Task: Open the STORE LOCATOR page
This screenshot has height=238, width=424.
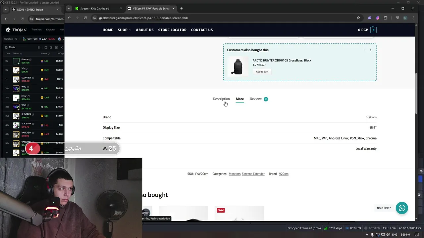Action: [172, 30]
